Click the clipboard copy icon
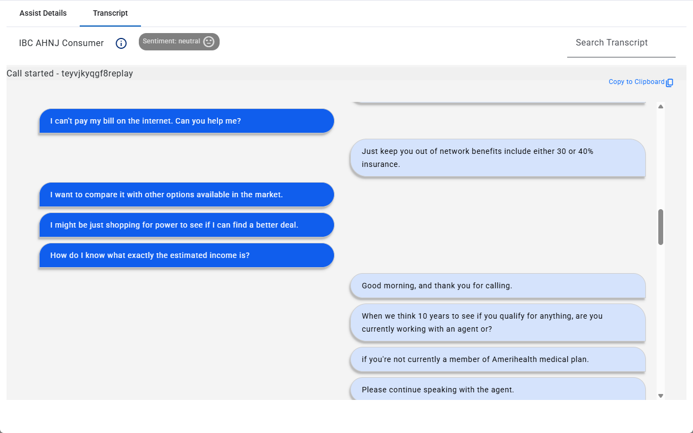Screen dimensions: 693x433 [x=670, y=82]
